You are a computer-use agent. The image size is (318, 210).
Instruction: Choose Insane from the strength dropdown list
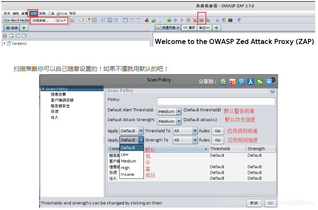pos(132,175)
